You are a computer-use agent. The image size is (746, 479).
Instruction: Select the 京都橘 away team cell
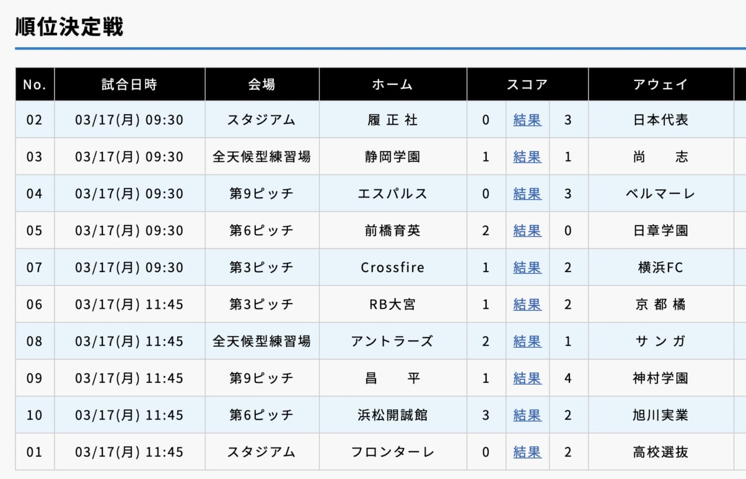pos(661,304)
